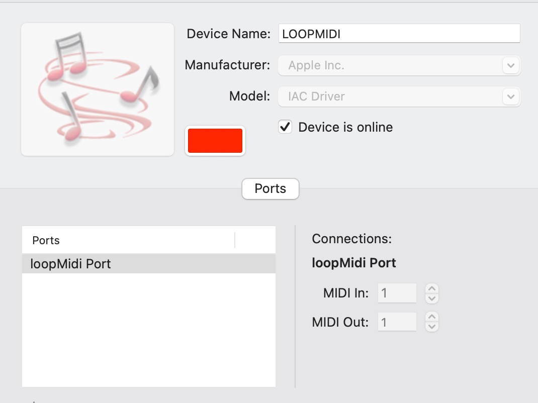538x403 pixels.
Task: Click the divider between Ports list columns
Action: point(235,240)
